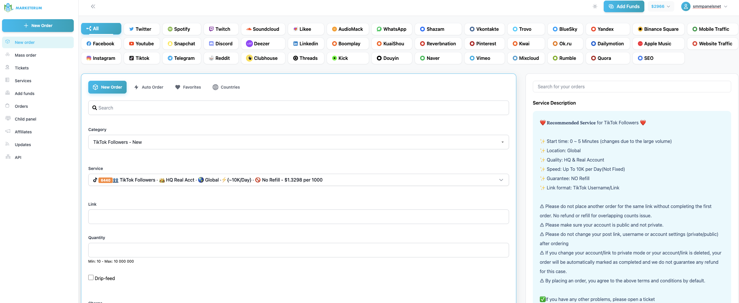Click the Search for your orders field
The image size is (739, 303).
[632, 87]
